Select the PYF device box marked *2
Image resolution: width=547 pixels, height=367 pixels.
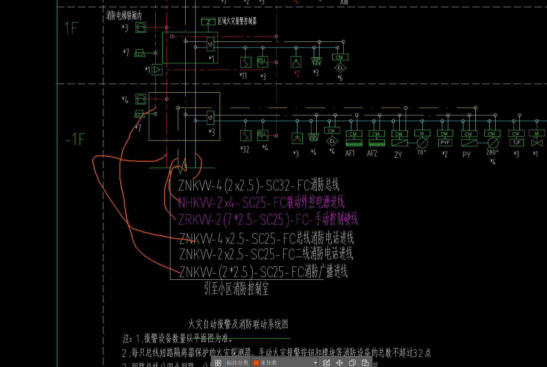[x=445, y=143]
